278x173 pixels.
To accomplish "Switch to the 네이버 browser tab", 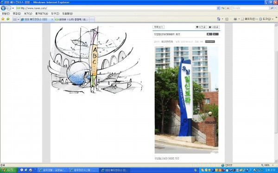I will coord(72,19).
